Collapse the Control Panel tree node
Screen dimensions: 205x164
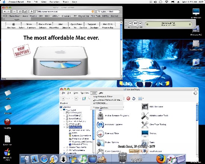click(64, 127)
